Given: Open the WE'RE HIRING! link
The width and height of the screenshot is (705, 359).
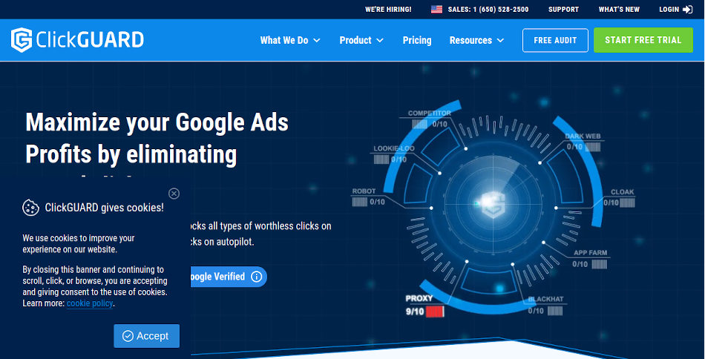Looking at the screenshot, I should click(388, 10).
